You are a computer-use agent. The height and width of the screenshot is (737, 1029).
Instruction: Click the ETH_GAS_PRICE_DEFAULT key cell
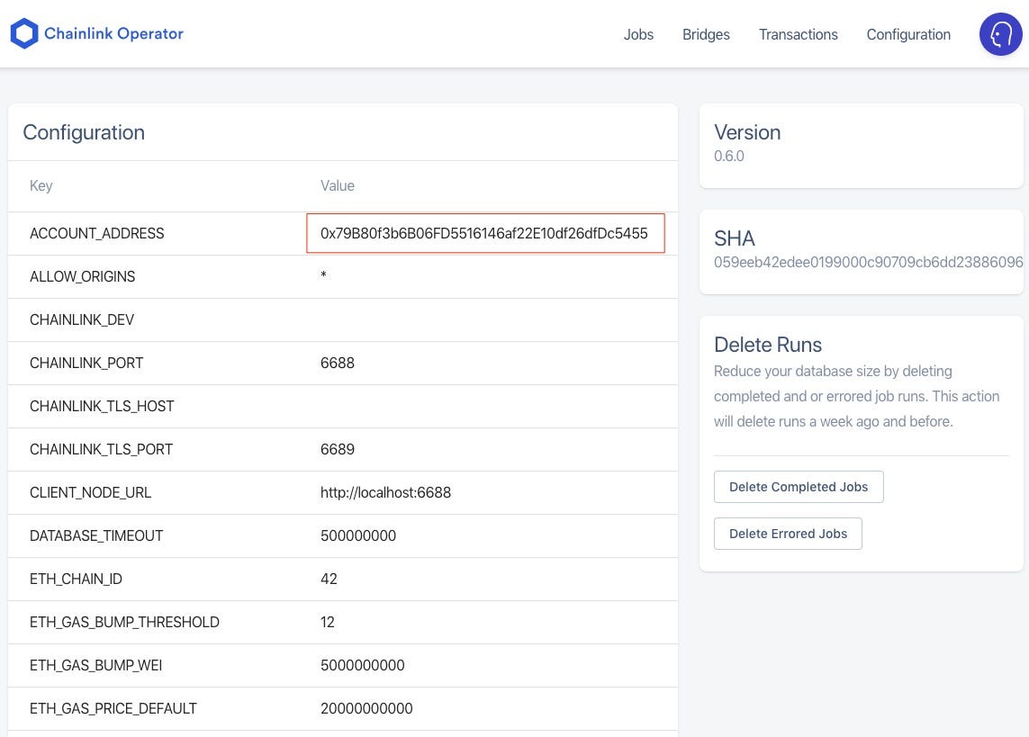click(113, 709)
